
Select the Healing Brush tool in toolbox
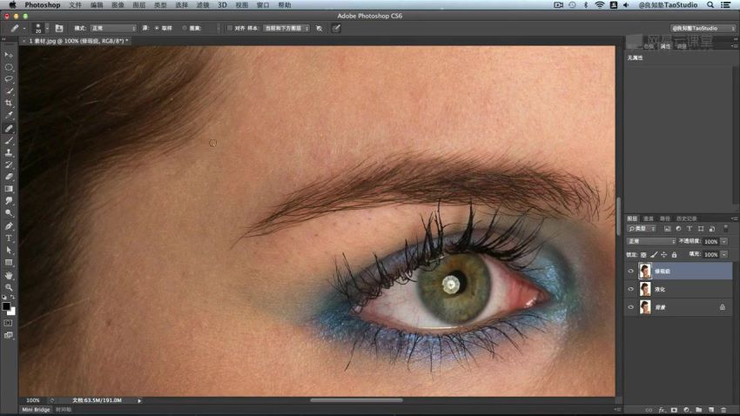pos(9,128)
